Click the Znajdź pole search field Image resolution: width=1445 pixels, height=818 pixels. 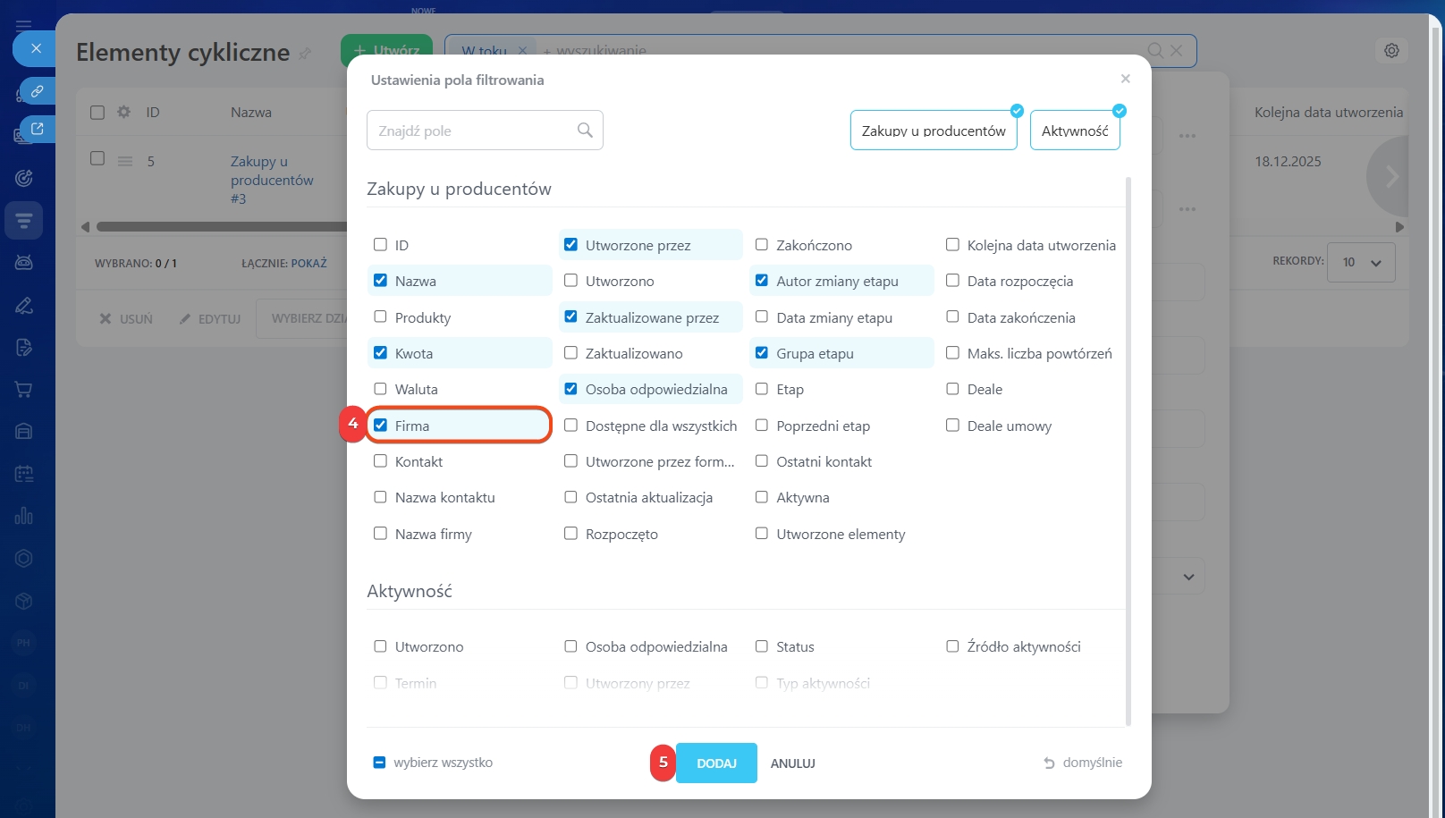485,131
